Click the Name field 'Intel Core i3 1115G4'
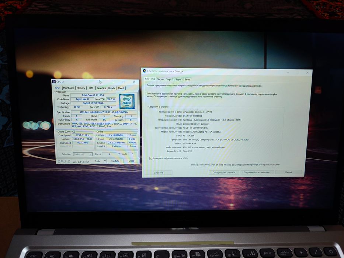 click(93, 95)
